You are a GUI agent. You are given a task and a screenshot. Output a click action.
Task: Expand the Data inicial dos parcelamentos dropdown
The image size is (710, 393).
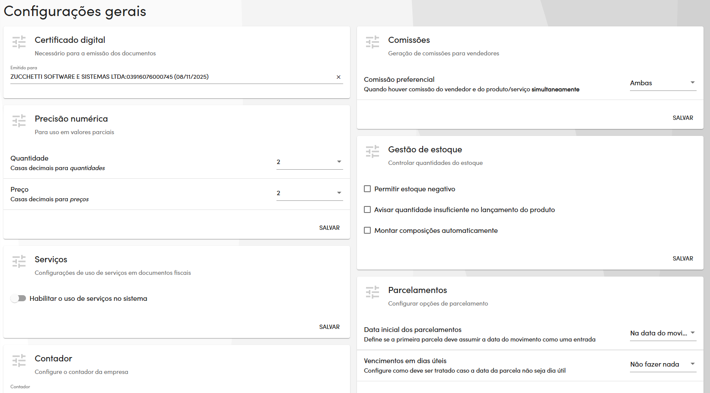[x=662, y=333]
